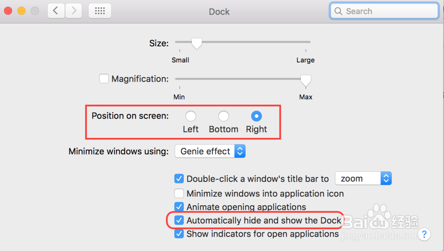The height and width of the screenshot is (251, 444).
Task: Click in the Search field
Action: (384, 11)
